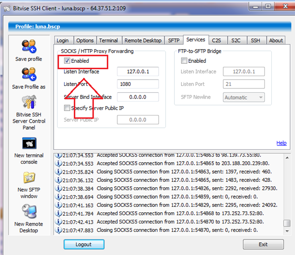295x255 pixels.
Task: Click info icon of 21:07:41.784 log entry
Action: (59, 214)
